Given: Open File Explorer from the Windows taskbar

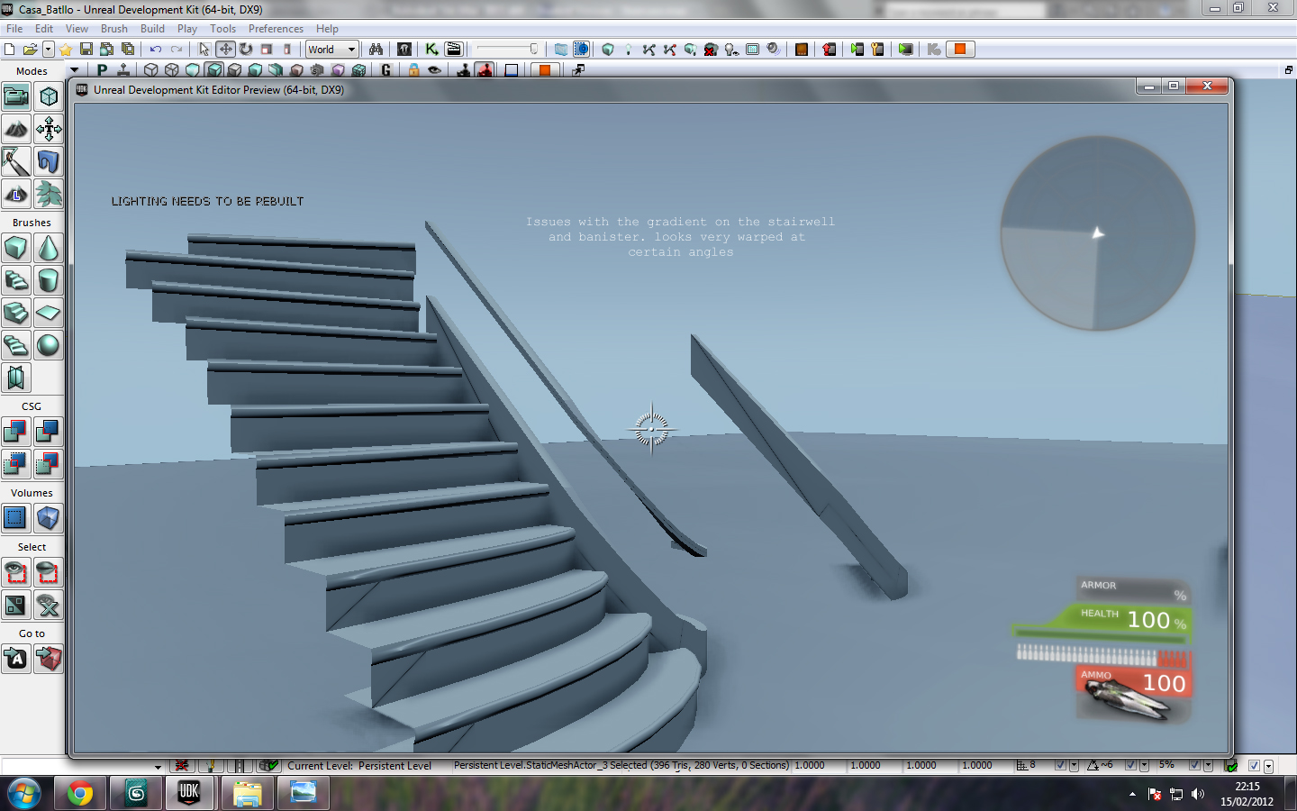Looking at the screenshot, I should click(x=247, y=793).
